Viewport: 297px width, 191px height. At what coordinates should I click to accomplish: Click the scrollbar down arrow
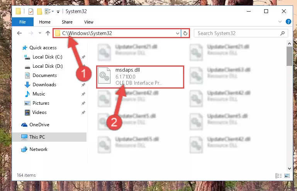[289, 168]
